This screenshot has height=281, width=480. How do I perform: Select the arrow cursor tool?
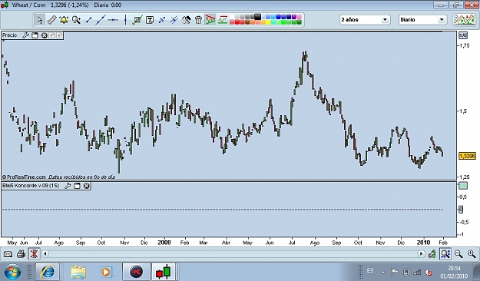[40, 20]
